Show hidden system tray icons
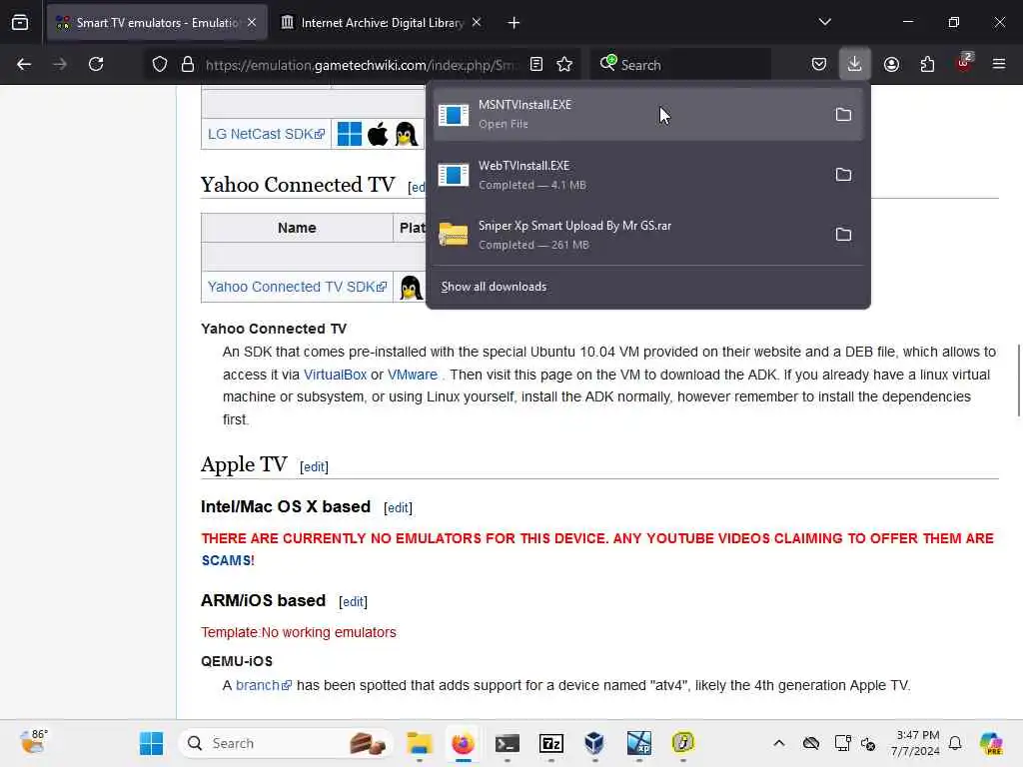Image resolution: width=1023 pixels, height=767 pixels. pyautogui.click(x=778, y=743)
